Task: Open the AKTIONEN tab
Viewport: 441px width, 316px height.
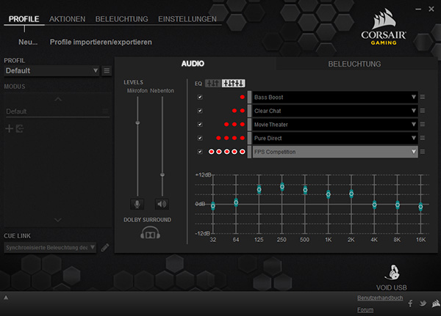Action: pos(67,19)
